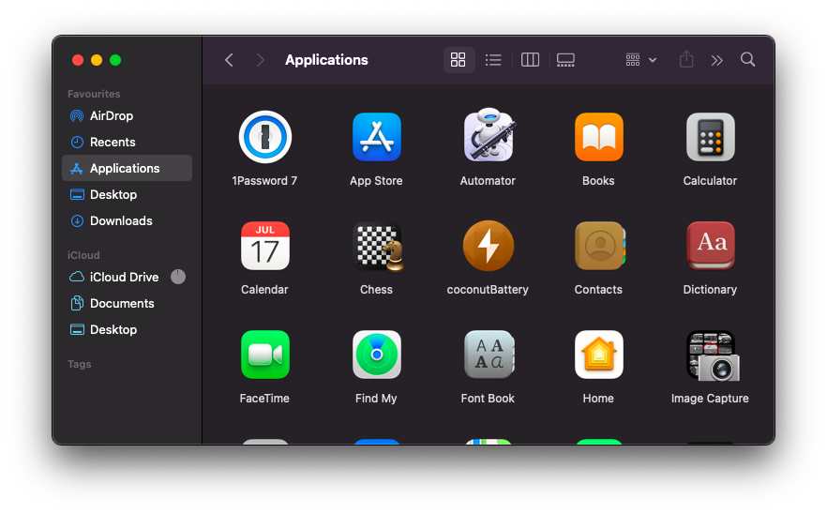This screenshot has height=514, width=827.
Task: Open Desktop under Favourites
Action: (128, 194)
